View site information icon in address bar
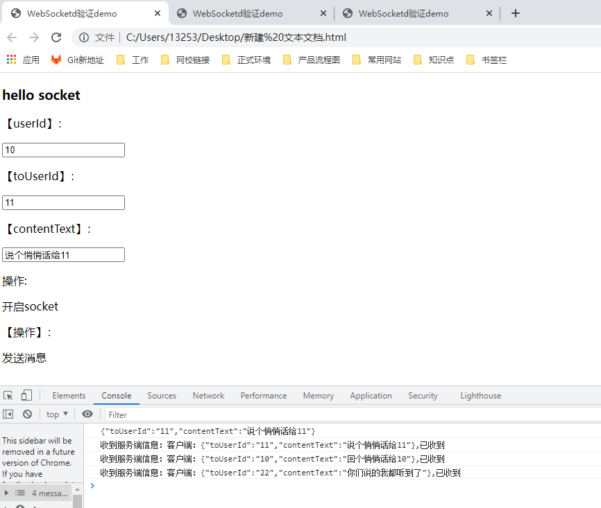 coord(84,37)
